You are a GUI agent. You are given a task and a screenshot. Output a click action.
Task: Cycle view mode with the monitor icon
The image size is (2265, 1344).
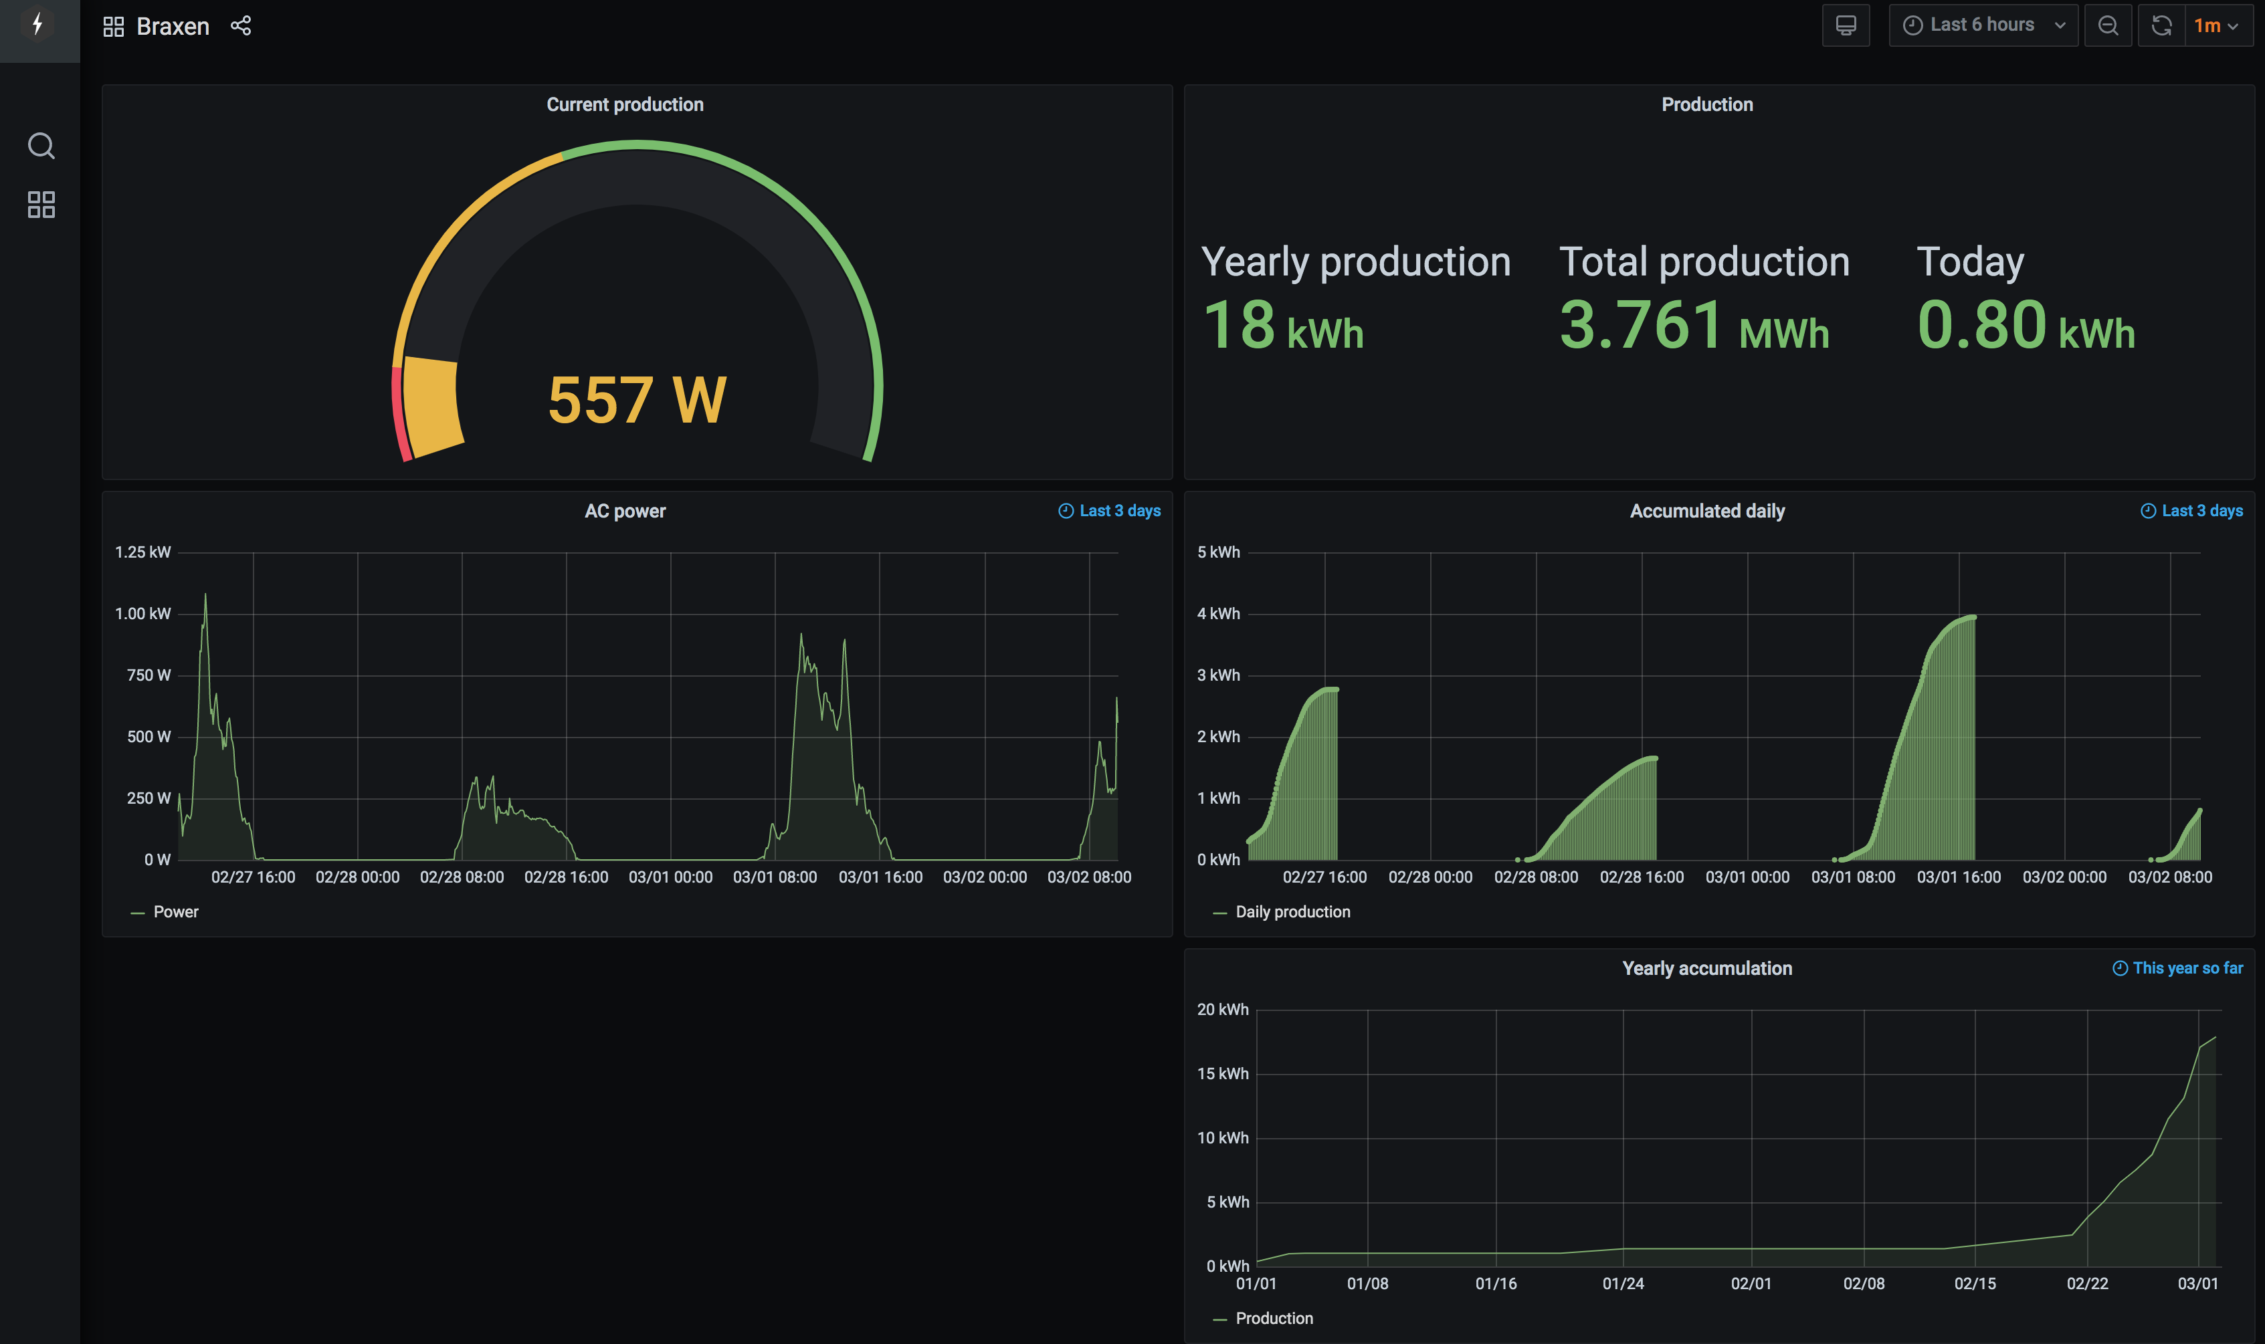[x=1845, y=25]
